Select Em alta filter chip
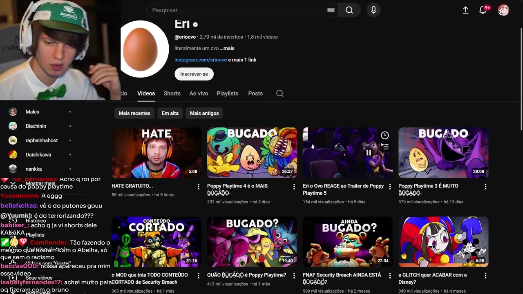The width and height of the screenshot is (523, 294). pyautogui.click(x=170, y=113)
